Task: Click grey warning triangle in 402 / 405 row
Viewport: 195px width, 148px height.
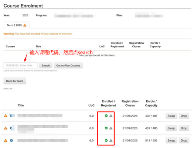Action: pyautogui.click(x=111, y=116)
